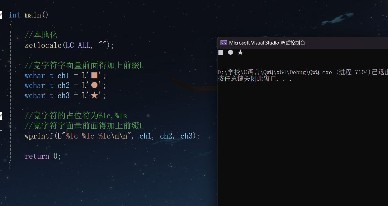388x206 pixels.
Task: Click the variable name 'ch3' in its declaration
Action: [64, 96]
